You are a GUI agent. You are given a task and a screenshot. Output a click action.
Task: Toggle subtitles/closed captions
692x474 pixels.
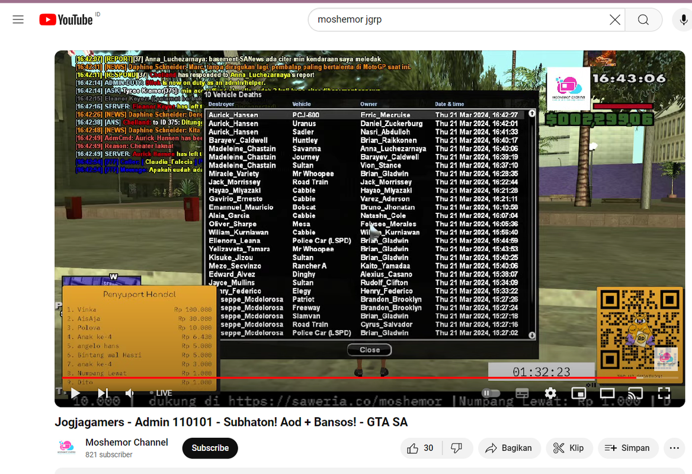pyautogui.click(x=522, y=393)
